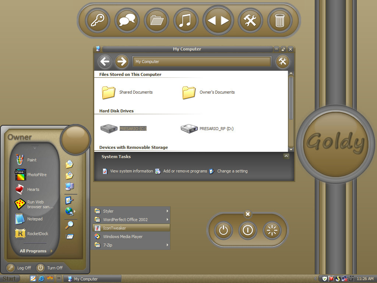Click the middle standby button in shutdown dialog

[x=248, y=230]
